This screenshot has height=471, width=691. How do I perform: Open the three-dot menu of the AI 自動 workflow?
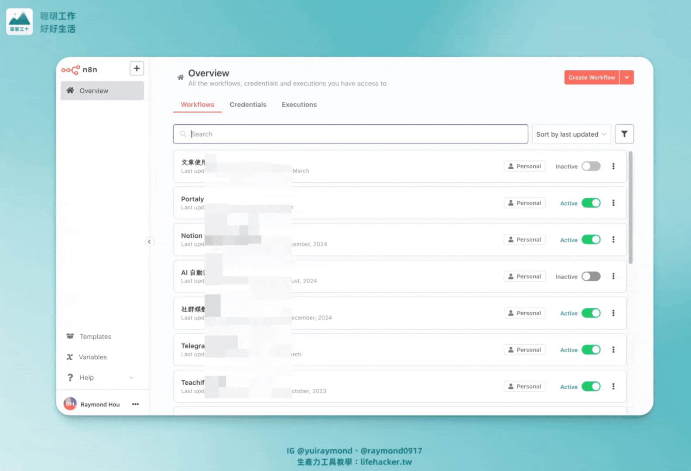[x=613, y=276]
